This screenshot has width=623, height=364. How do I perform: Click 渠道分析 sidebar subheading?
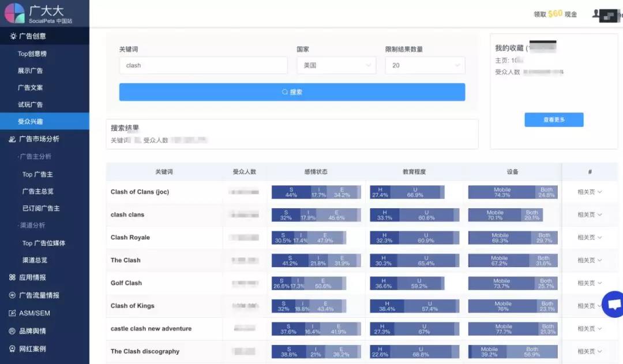(x=32, y=226)
